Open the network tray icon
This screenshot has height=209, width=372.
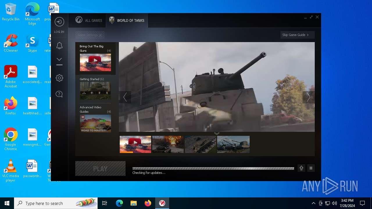pos(328,203)
